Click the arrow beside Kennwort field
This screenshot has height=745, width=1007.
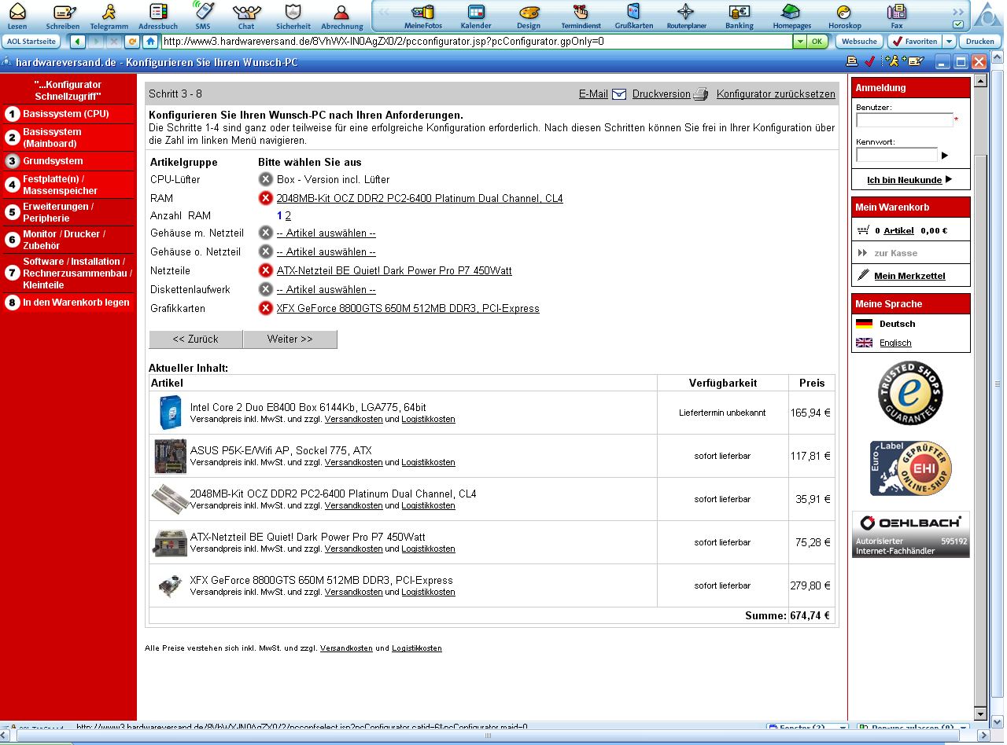(x=945, y=156)
